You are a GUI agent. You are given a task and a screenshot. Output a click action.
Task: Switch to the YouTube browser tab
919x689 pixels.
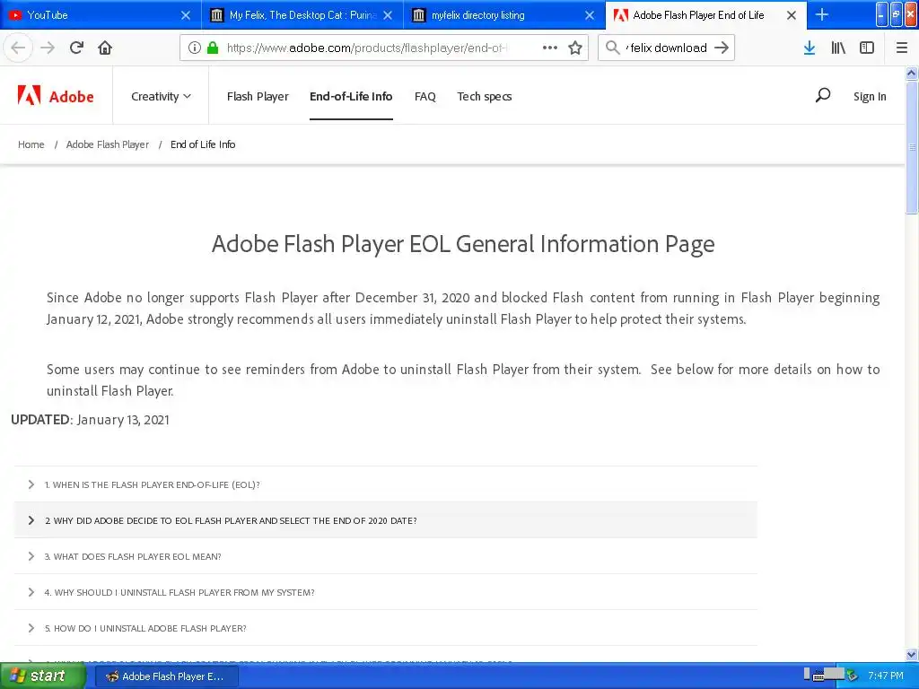point(88,15)
